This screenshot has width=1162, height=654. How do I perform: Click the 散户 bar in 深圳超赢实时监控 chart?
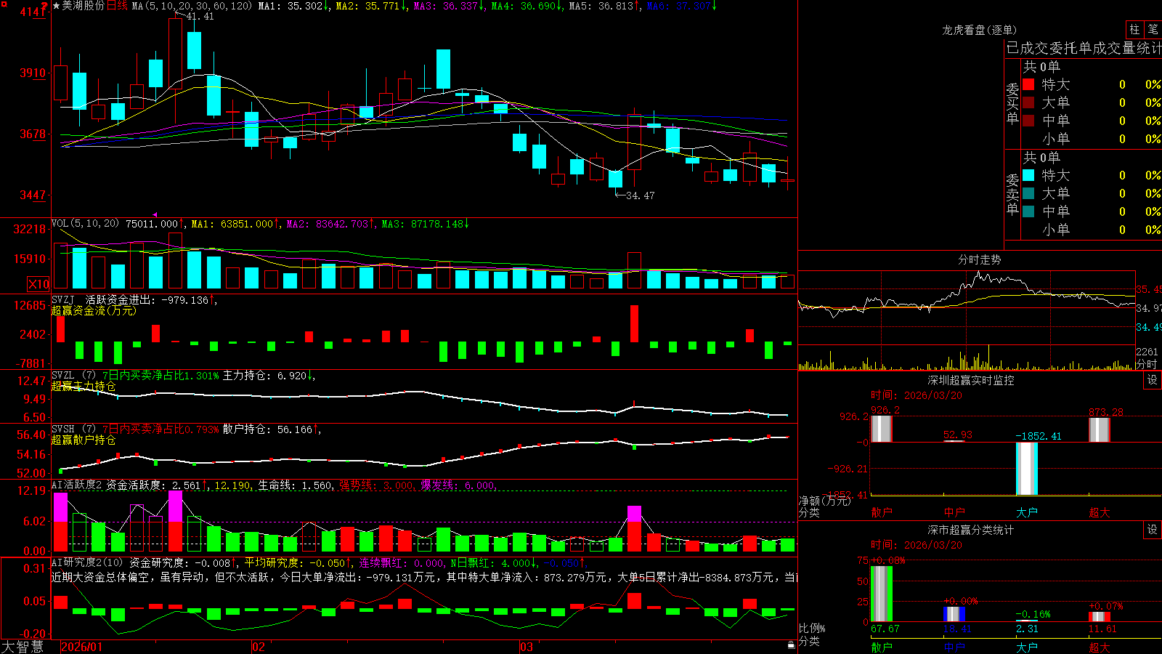click(881, 428)
